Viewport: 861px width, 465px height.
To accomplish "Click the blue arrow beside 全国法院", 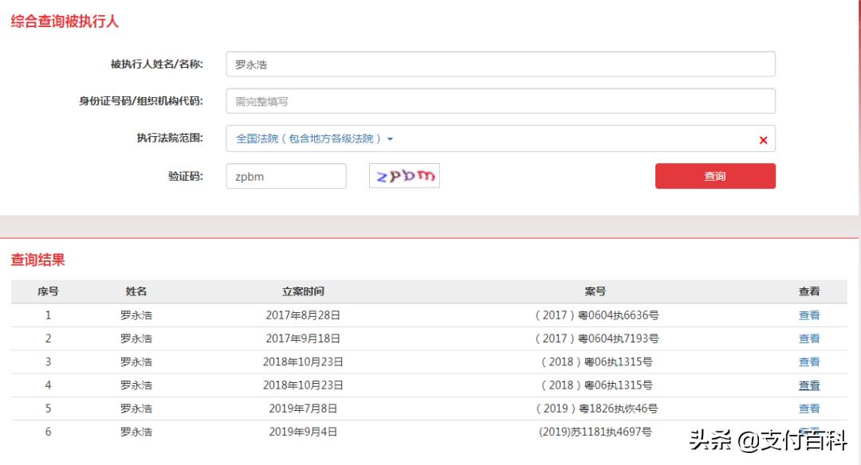I will pyautogui.click(x=389, y=139).
